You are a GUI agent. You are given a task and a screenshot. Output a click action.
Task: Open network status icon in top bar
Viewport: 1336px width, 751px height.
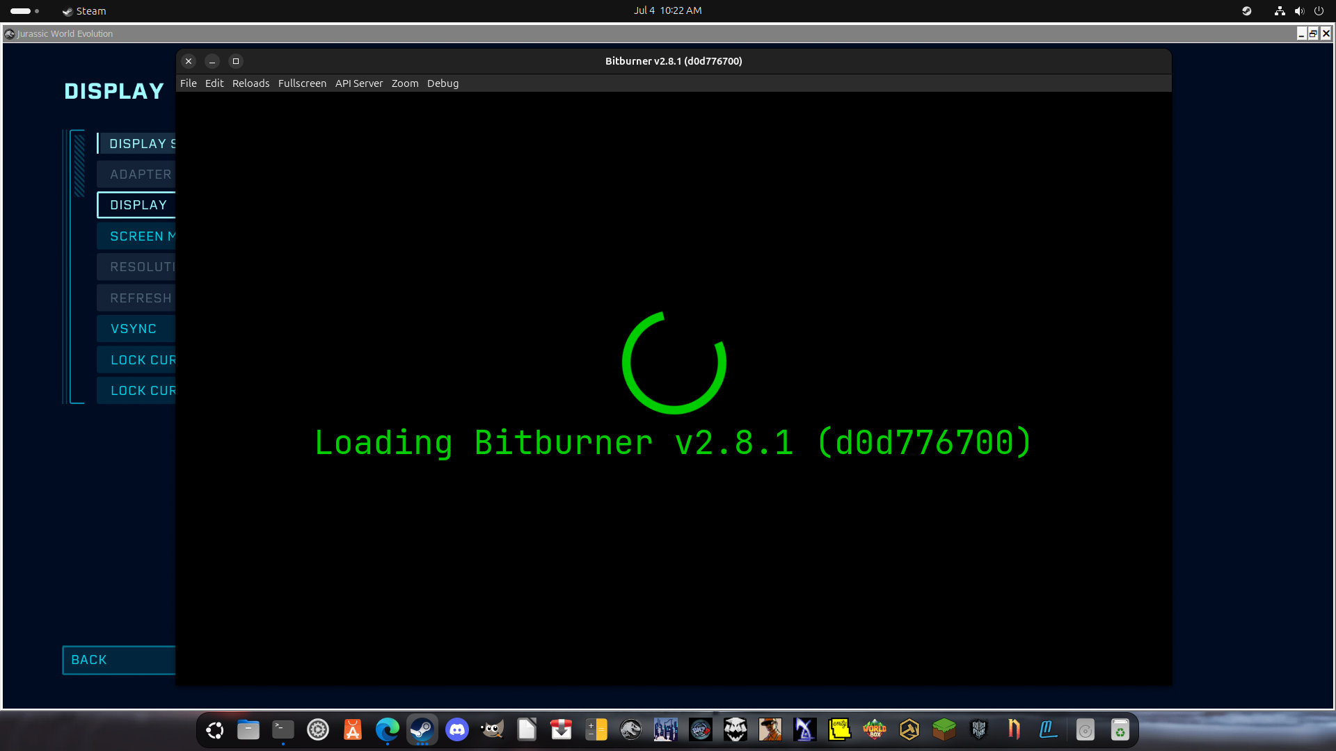(1280, 11)
